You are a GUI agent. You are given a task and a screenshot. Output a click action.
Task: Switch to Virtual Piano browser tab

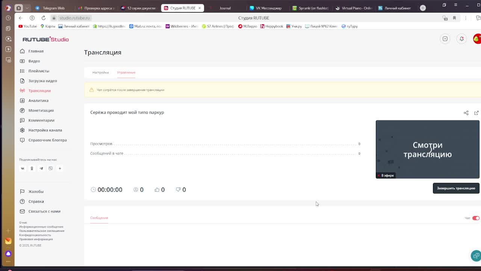pyautogui.click(x=354, y=8)
